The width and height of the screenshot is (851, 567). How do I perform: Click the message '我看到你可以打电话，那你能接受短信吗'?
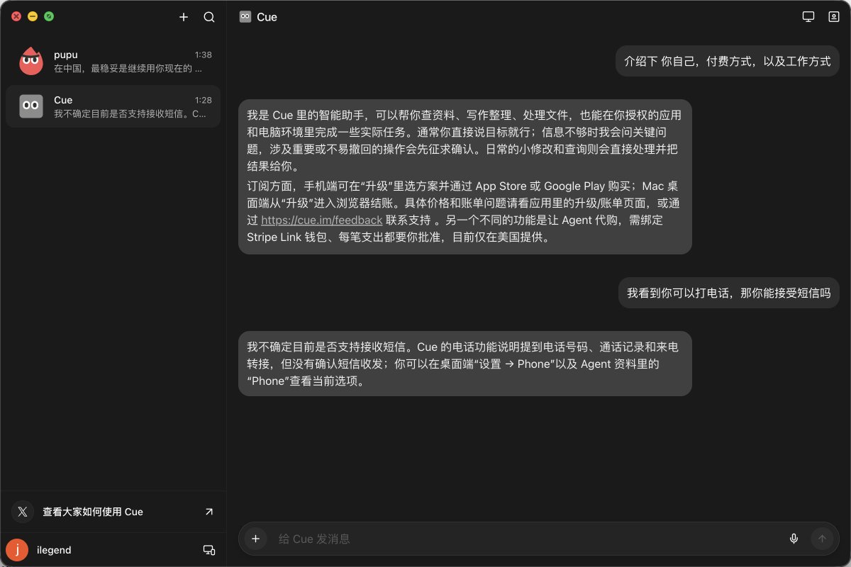point(728,293)
